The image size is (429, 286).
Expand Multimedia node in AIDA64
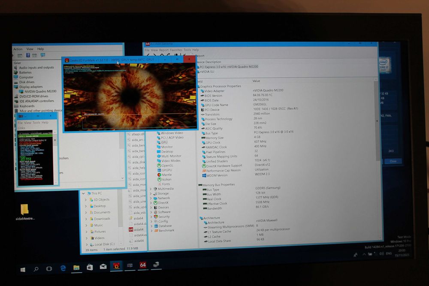(x=151, y=189)
